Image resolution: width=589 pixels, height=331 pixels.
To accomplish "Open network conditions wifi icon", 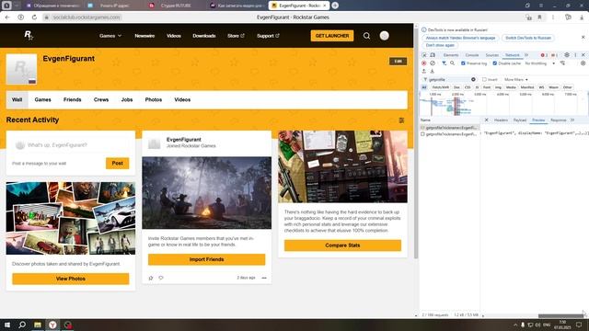I will (562, 63).
